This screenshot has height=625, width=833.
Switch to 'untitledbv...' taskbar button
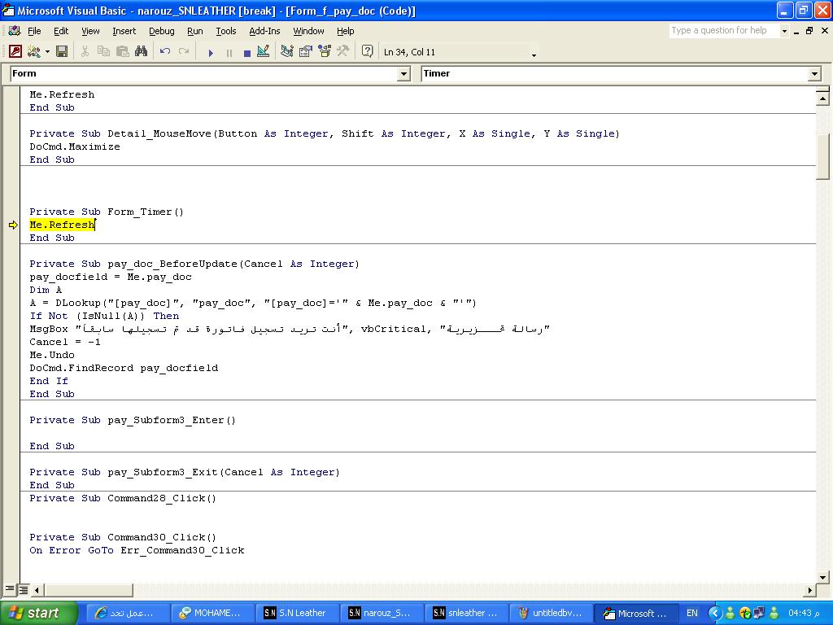click(550, 613)
